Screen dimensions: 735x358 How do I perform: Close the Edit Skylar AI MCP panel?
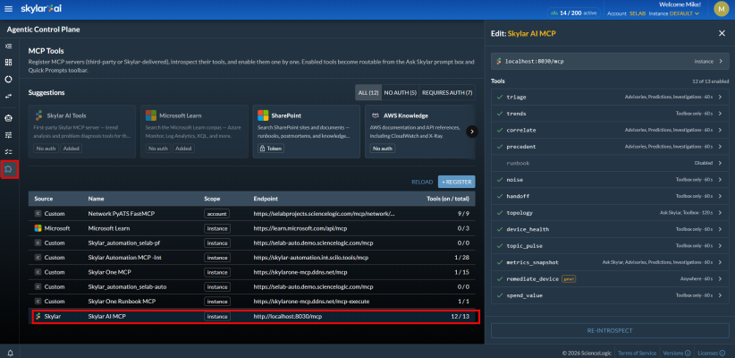pyautogui.click(x=722, y=33)
